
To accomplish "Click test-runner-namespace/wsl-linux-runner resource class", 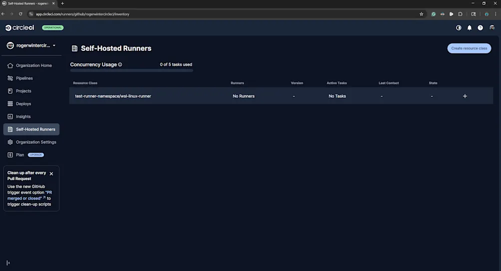I will pyautogui.click(x=113, y=96).
